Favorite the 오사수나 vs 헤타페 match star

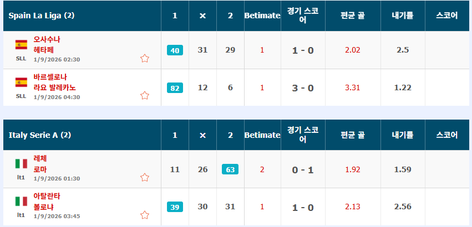pyautogui.click(x=145, y=58)
